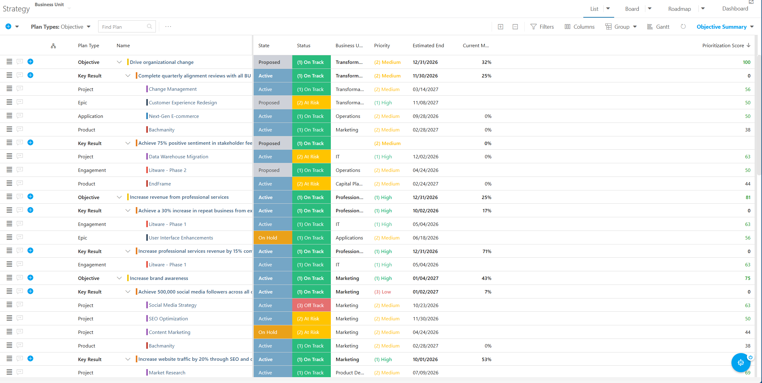Collapse Increase revenue from professional services objective
Viewport: 762px width, 383px height.
click(119, 197)
